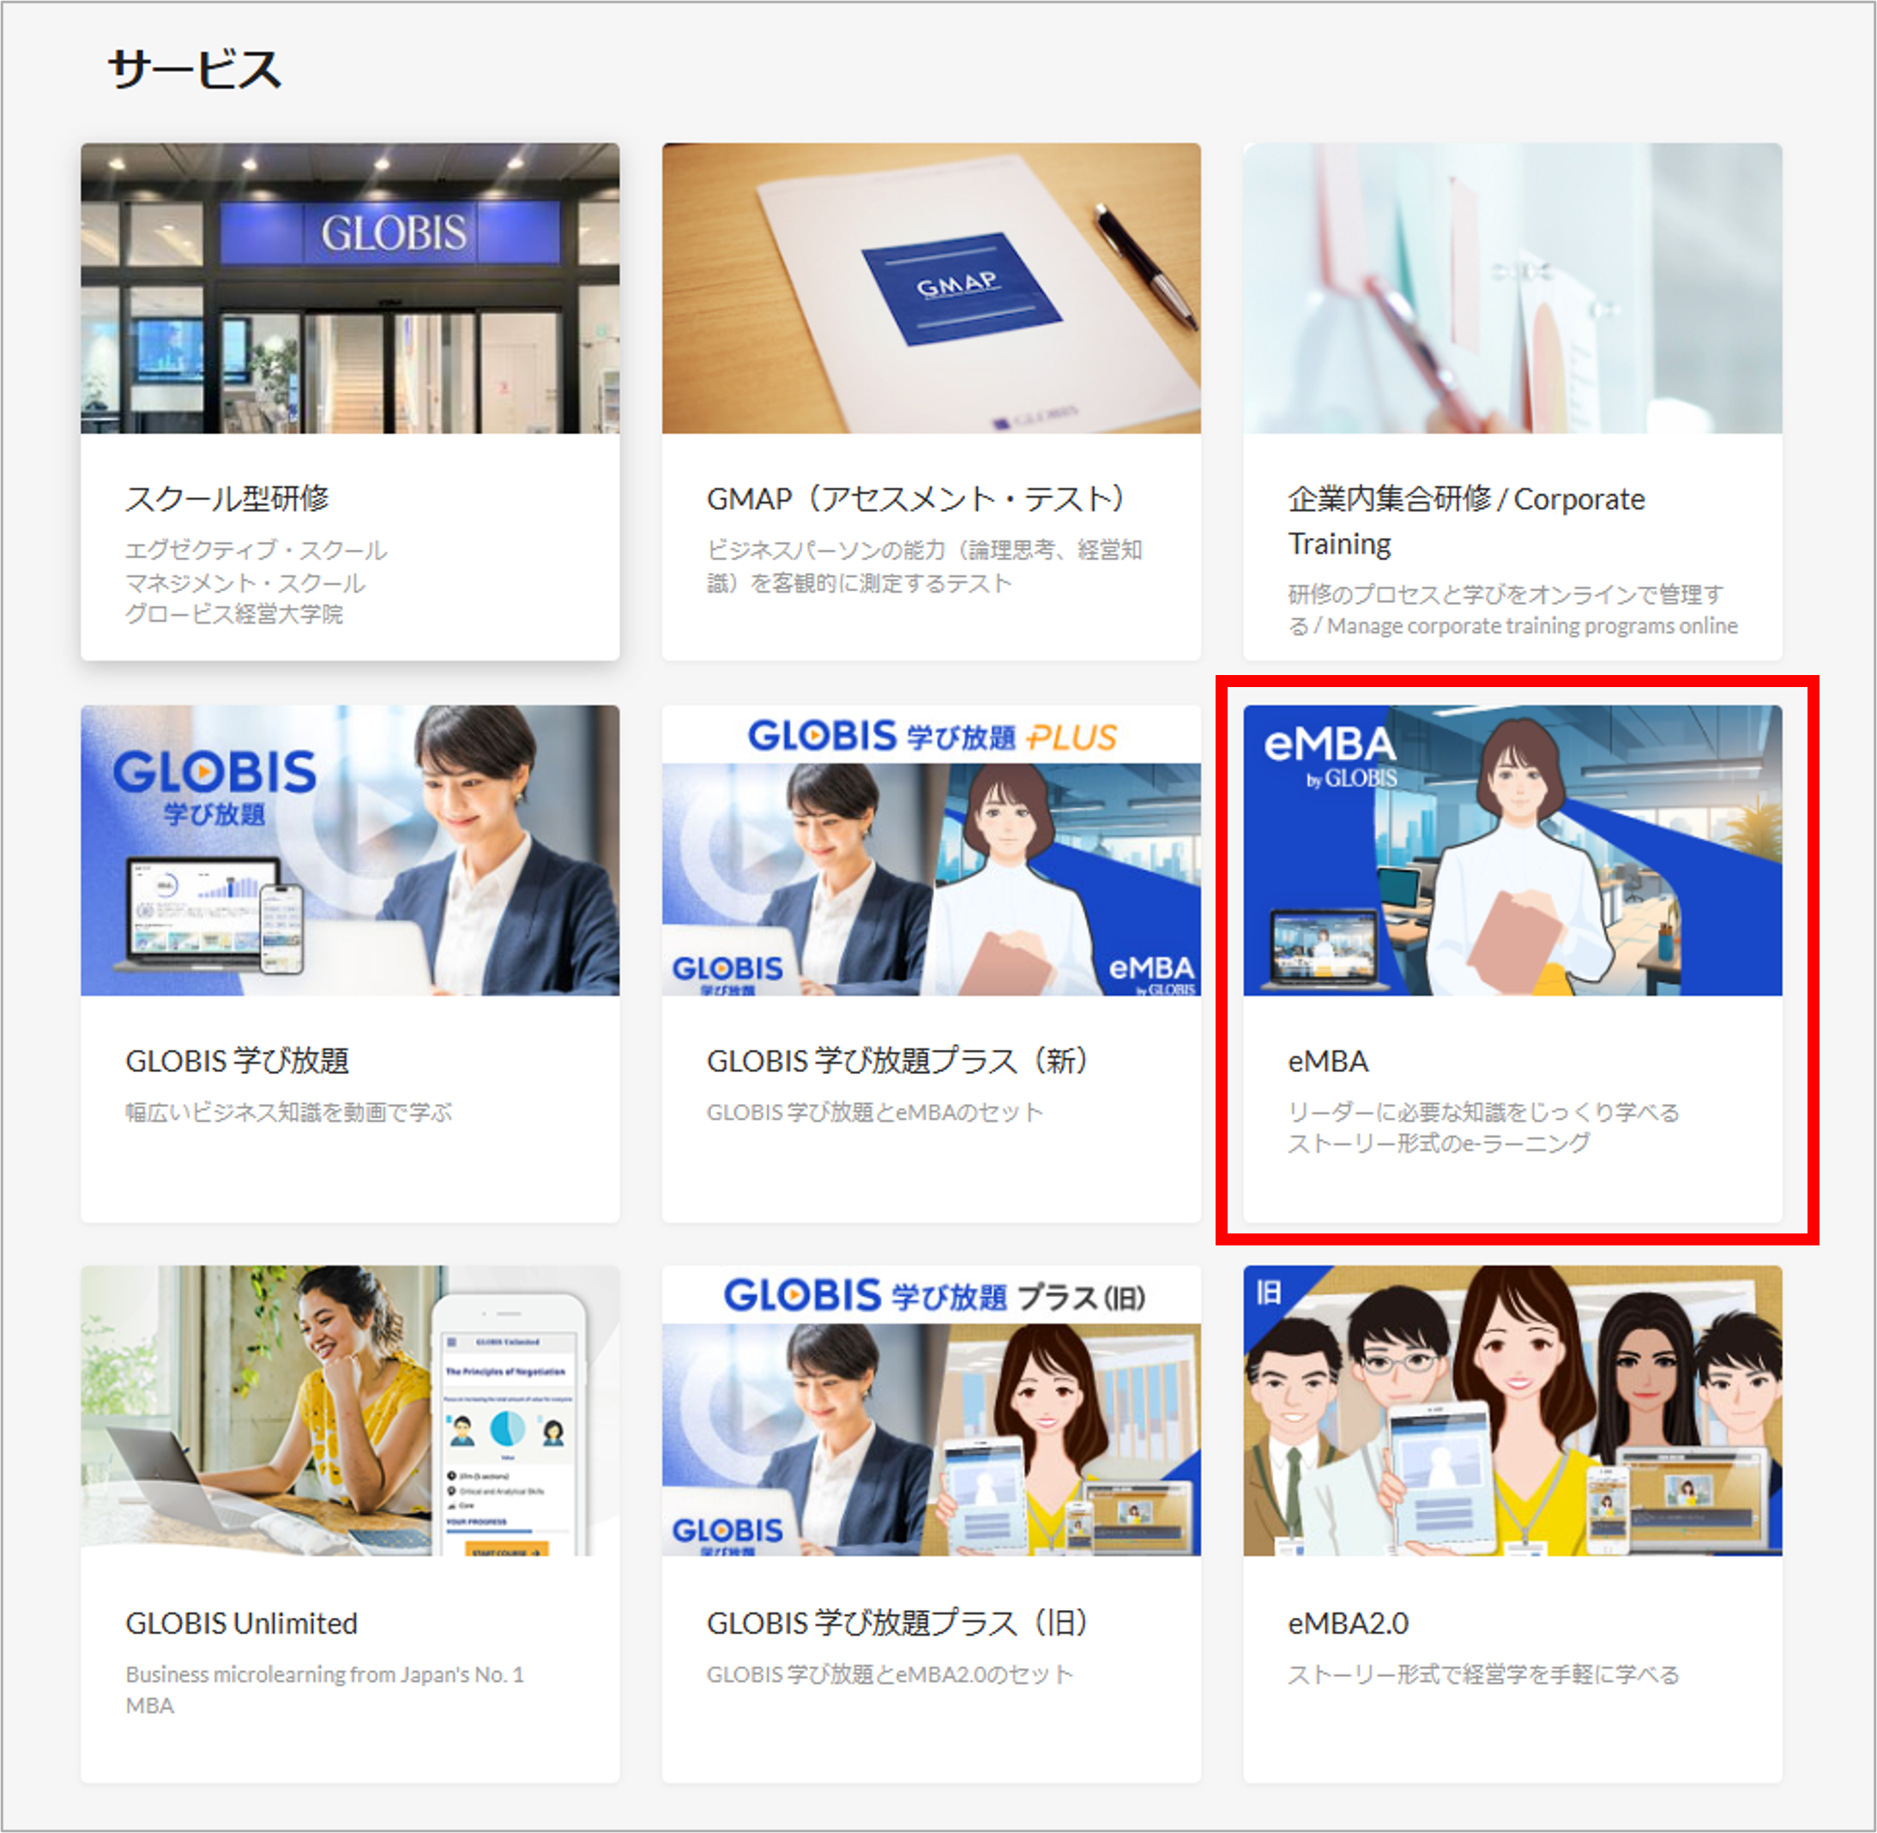This screenshot has height=1833, width=1877.
Task: Click the GMAP（アセスメント・テスト） title
Action: (x=916, y=497)
